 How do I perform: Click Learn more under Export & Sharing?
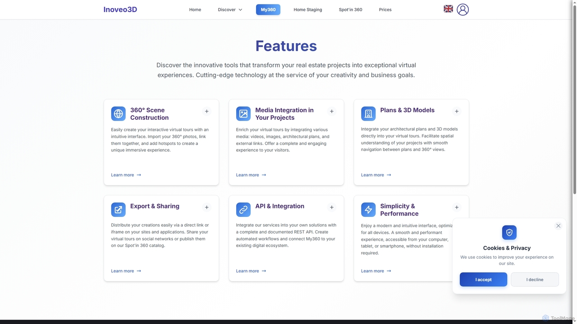(126, 271)
